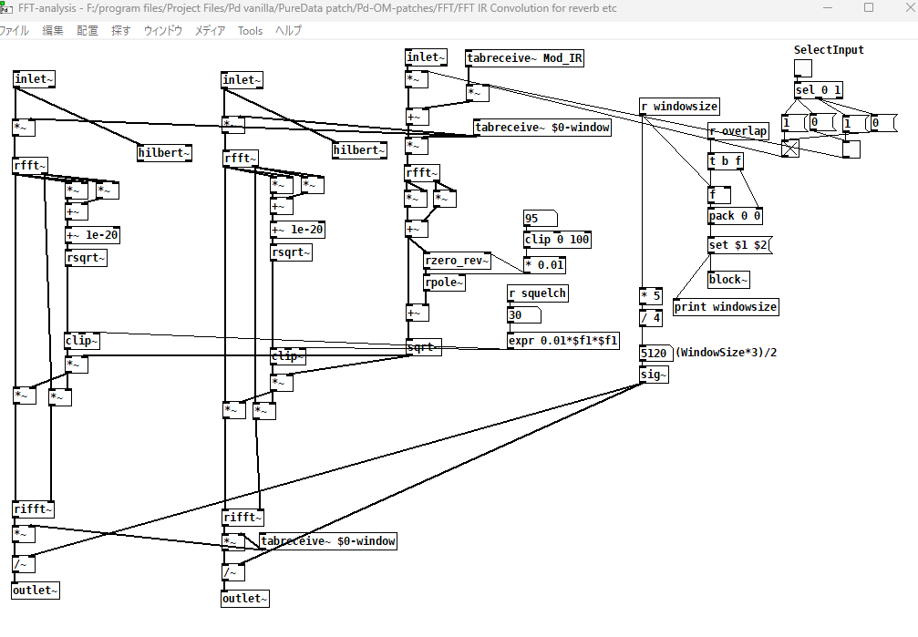Click the 'set $1 $2' message box
The width and height of the screenshot is (918, 637).
[x=740, y=245]
